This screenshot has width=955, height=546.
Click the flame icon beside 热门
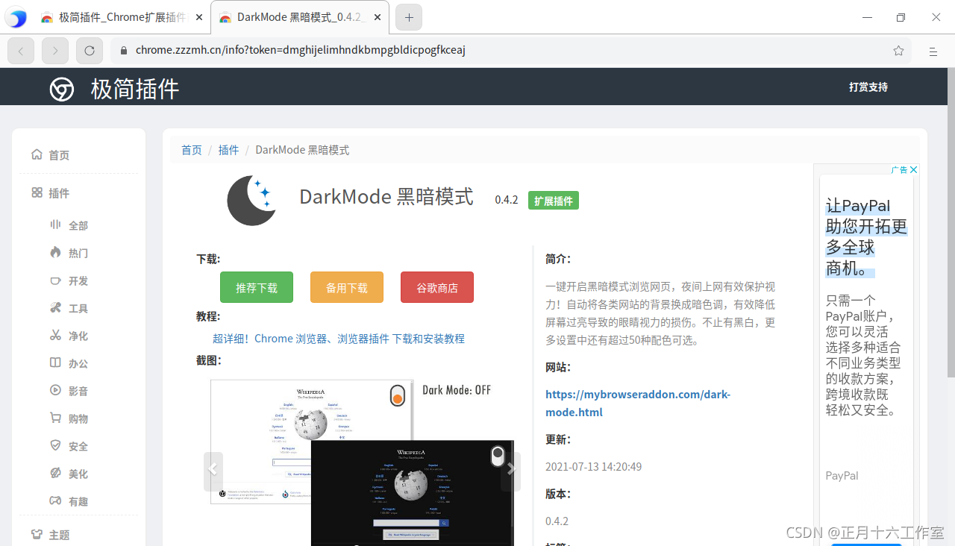click(x=55, y=252)
